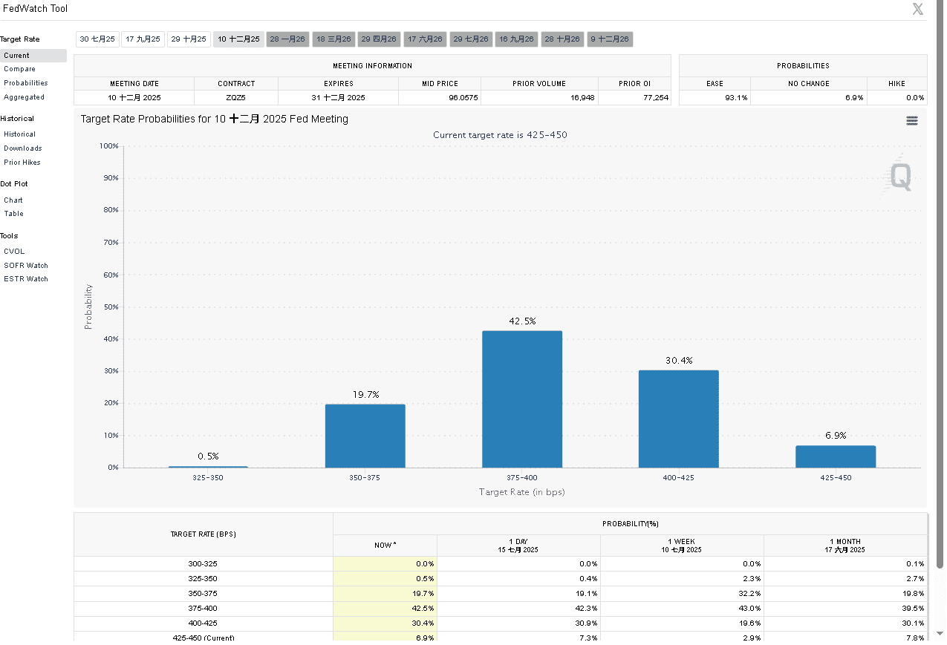
Task: Click the 400-425 bar in chart
Action: (679, 419)
